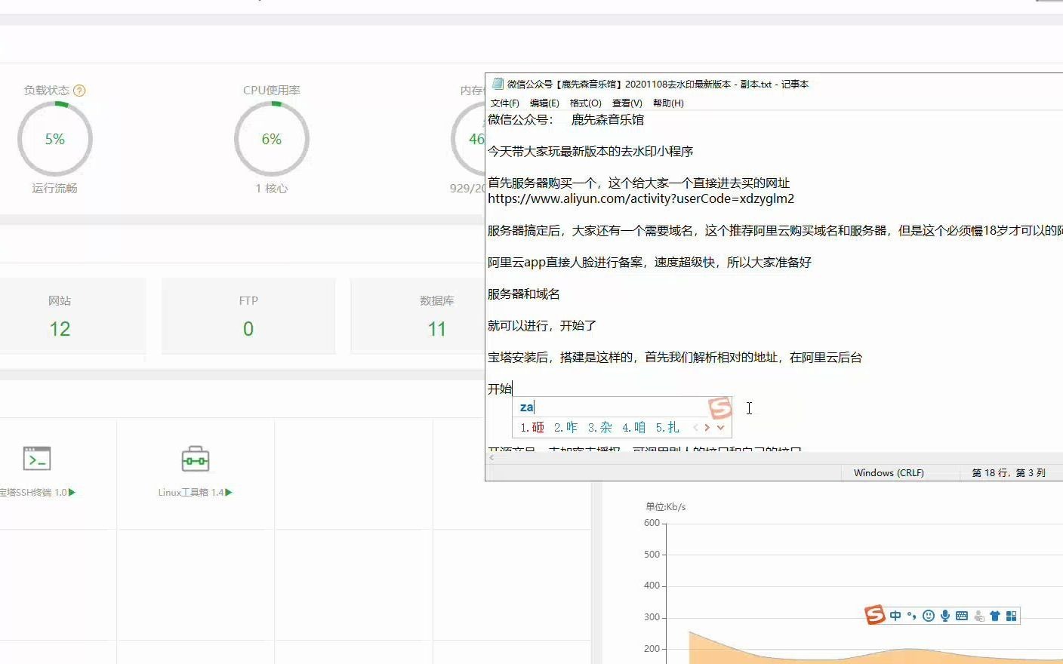Open the soft keyboard on Sogou toolbar
Viewport: 1063px width, 664px height.
pos(962,616)
